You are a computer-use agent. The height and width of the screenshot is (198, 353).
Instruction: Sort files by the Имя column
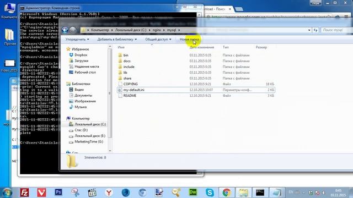(x=121, y=47)
